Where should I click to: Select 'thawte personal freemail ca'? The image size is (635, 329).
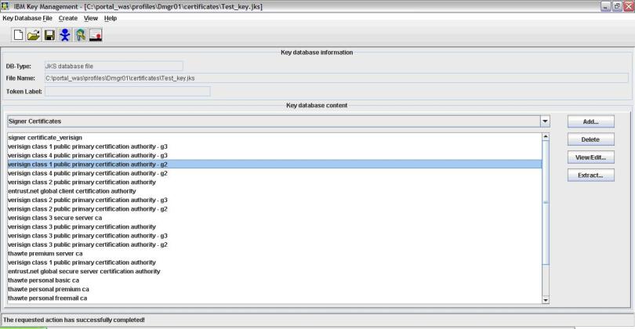point(274,298)
